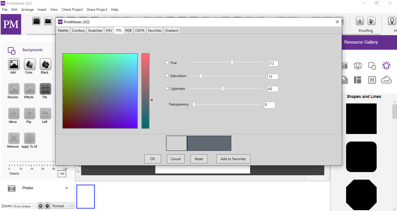Select the Hue radio button
The image size is (397, 211).
[x=167, y=62]
